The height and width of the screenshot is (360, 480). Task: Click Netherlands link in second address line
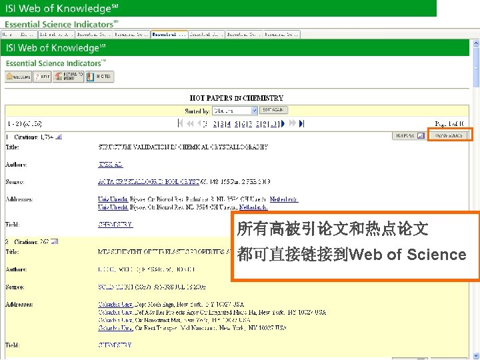(x=253, y=207)
